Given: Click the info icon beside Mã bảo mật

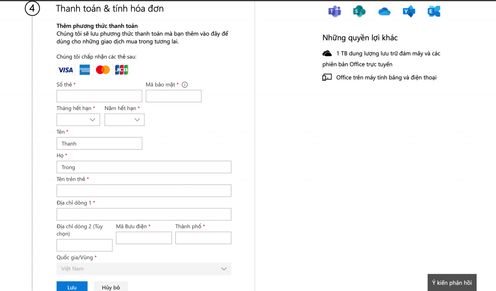Looking at the screenshot, I should 185,85.
